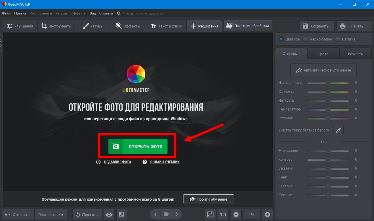
Task: Click the Сохранить button
Action: pos(317,26)
